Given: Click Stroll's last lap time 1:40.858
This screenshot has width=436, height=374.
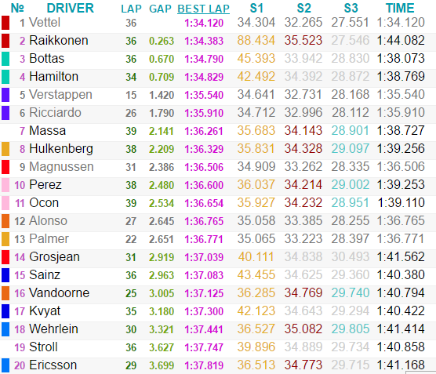Looking at the screenshot, I should tap(401, 347).
